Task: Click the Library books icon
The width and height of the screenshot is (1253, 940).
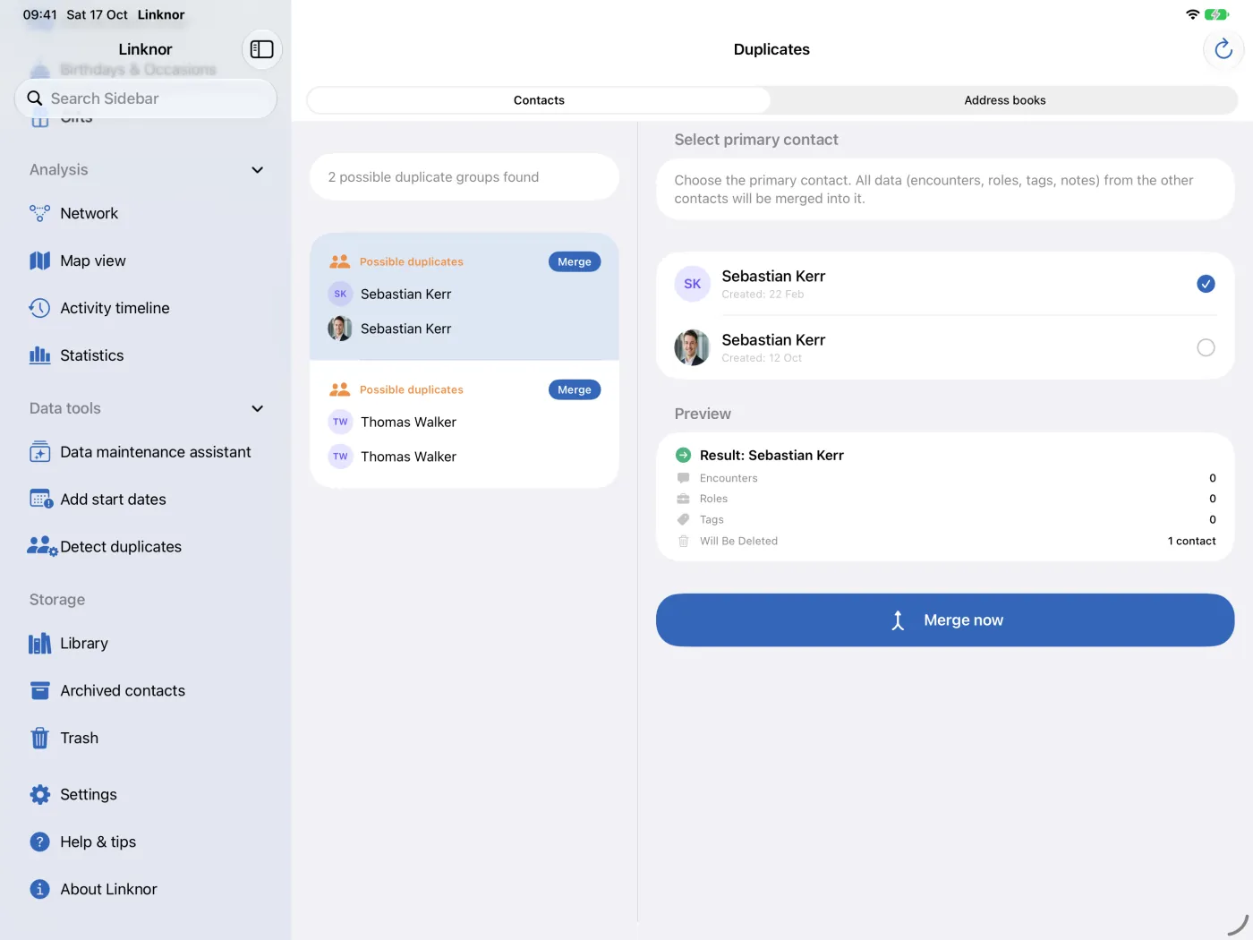Action: tap(39, 644)
